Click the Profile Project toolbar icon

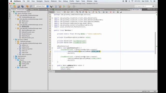(74, 6)
